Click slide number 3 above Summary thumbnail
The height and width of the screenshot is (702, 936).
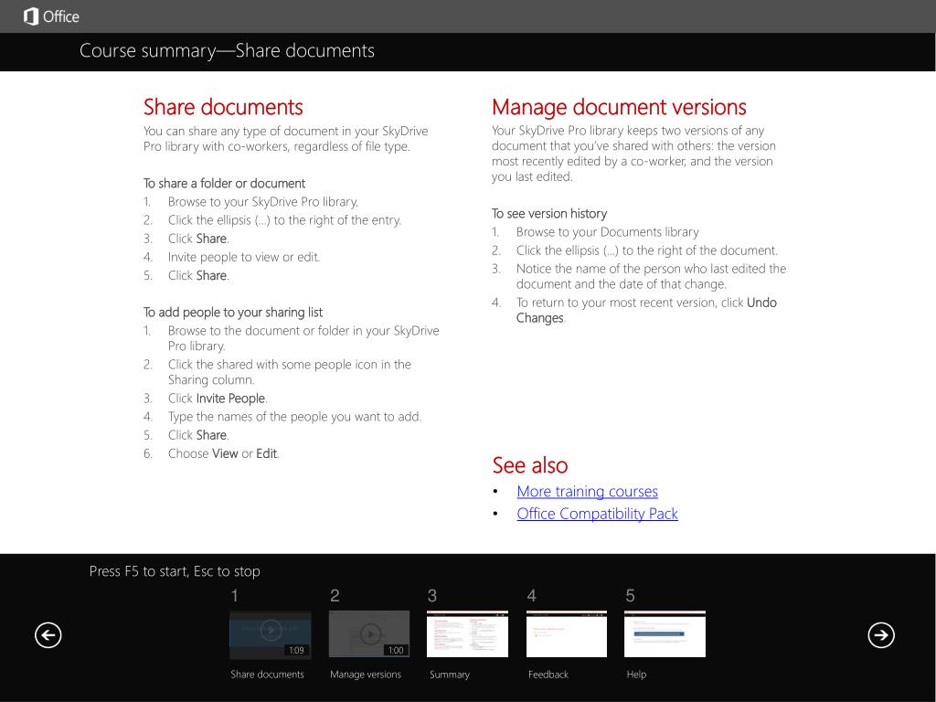point(432,595)
